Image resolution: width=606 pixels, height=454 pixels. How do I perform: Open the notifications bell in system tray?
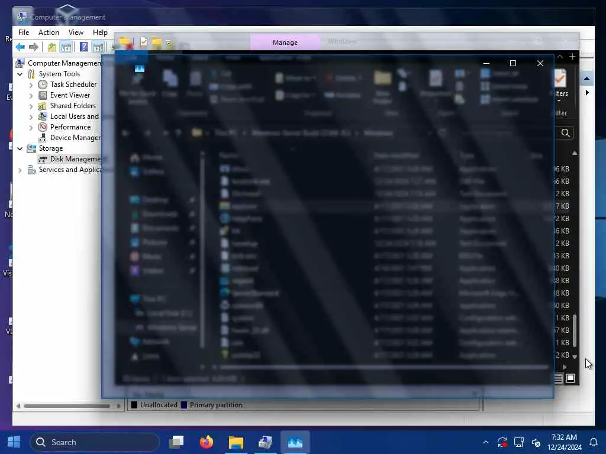tap(593, 442)
